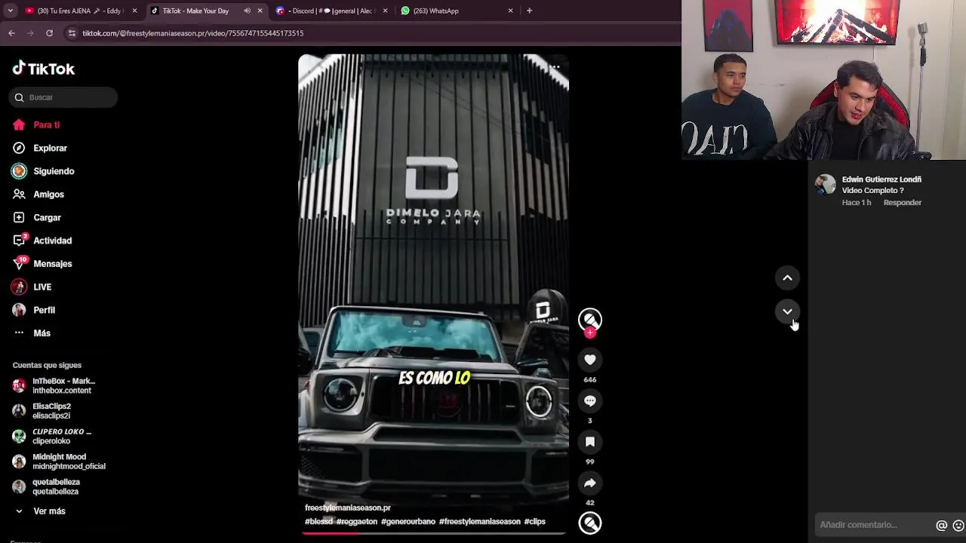Viewport: 966px width, 543px height.
Task: Open Mensajes inbox
Action: pos(42,264)
